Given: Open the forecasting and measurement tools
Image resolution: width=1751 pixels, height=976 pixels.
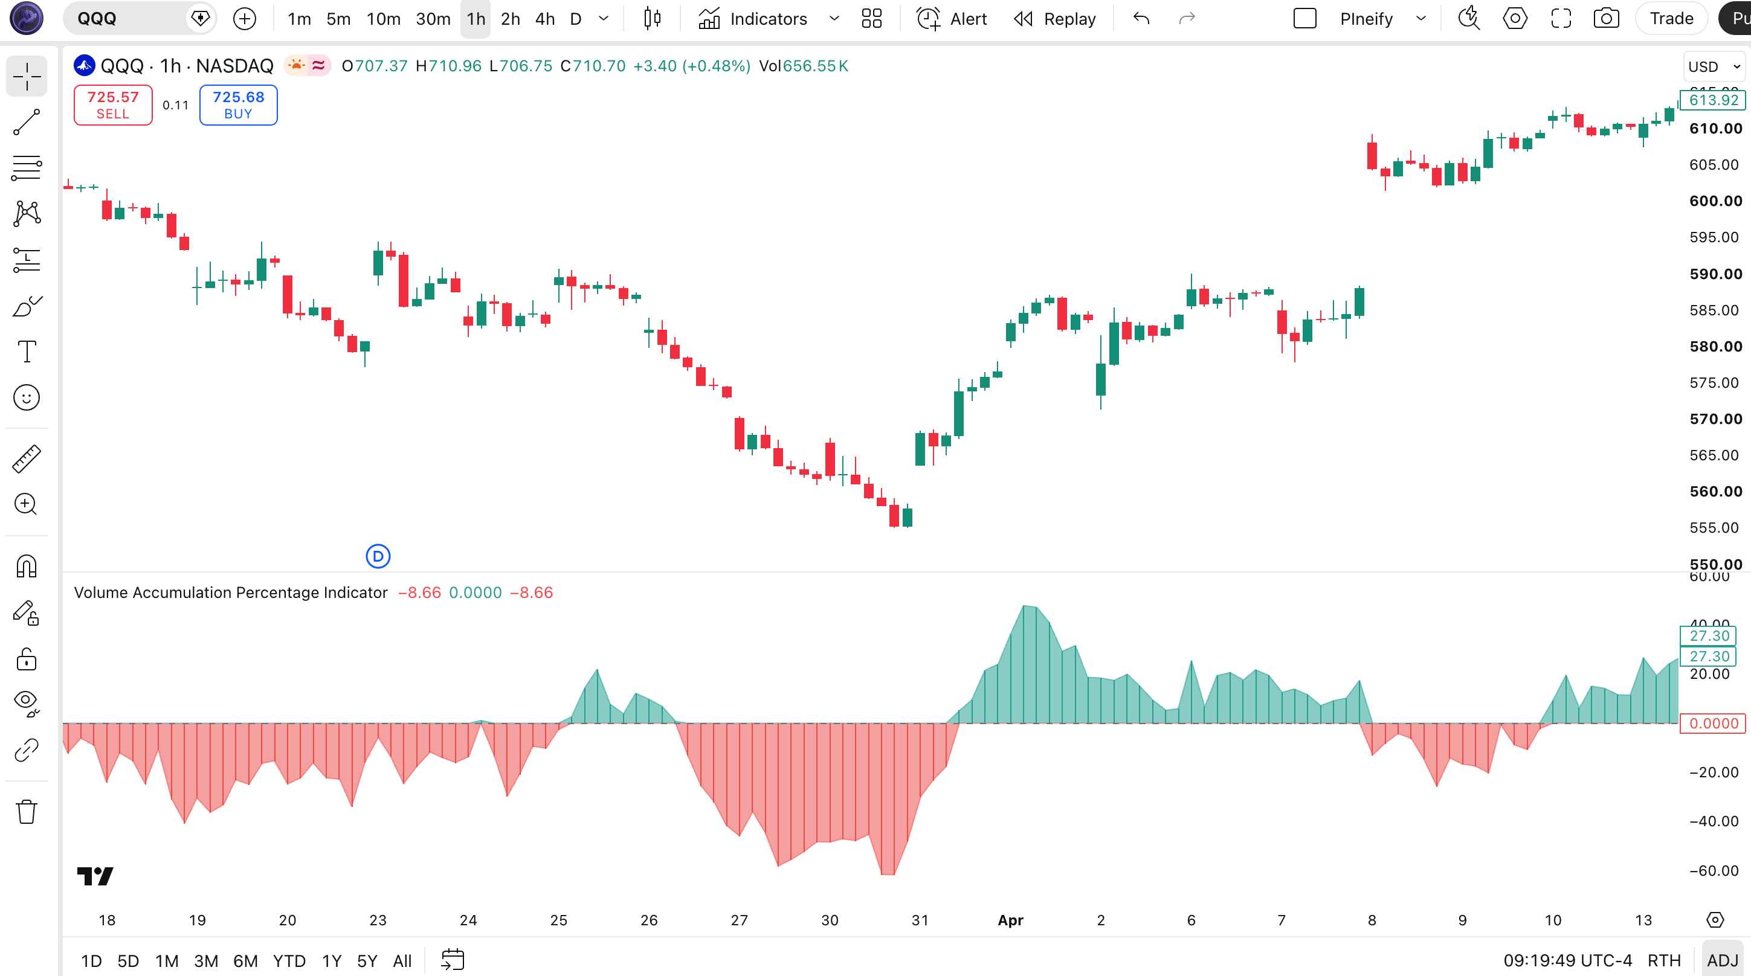Looking at the screenshot, I should (x=27, y=260).
